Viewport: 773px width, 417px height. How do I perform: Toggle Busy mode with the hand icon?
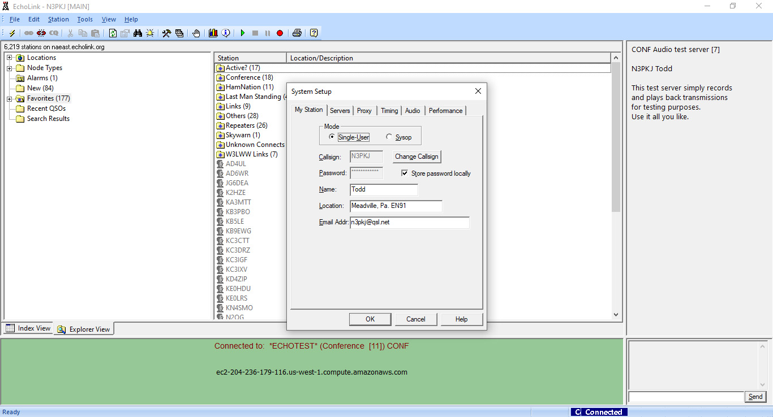tap(196, 33)
